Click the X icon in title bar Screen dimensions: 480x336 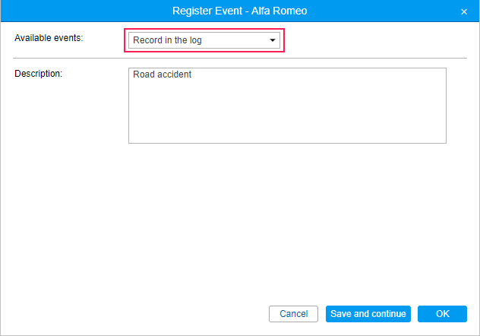point(464,11)
